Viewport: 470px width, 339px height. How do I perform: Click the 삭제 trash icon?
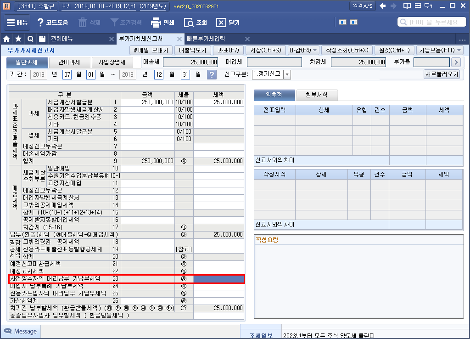pos(83,23)
